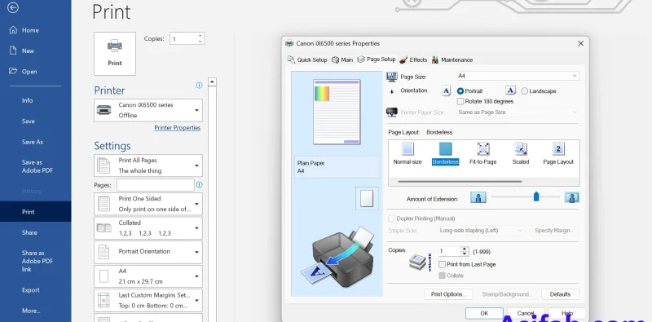Click the maximum extension icon
The width and height of the screenshot is (652, 322).
point(572,197)
